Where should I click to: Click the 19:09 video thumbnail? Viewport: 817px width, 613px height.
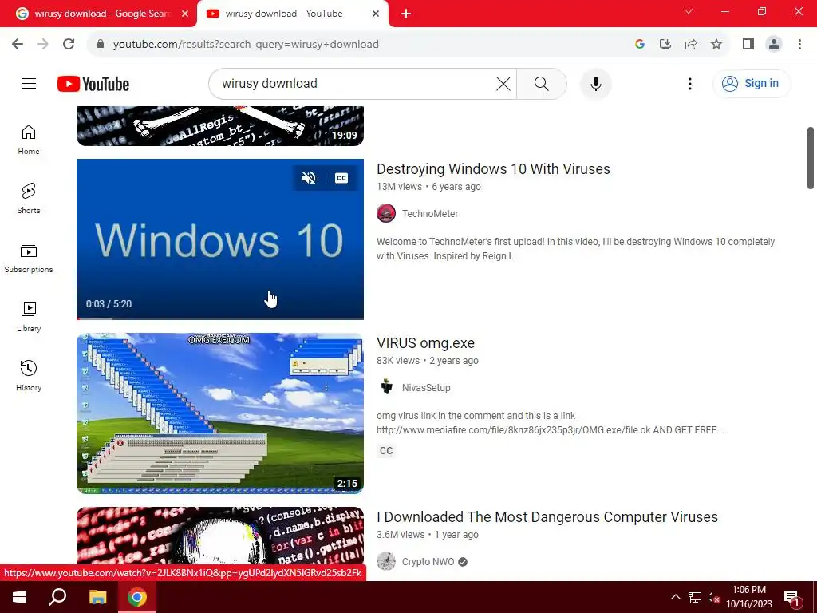(x=220, y=125)
